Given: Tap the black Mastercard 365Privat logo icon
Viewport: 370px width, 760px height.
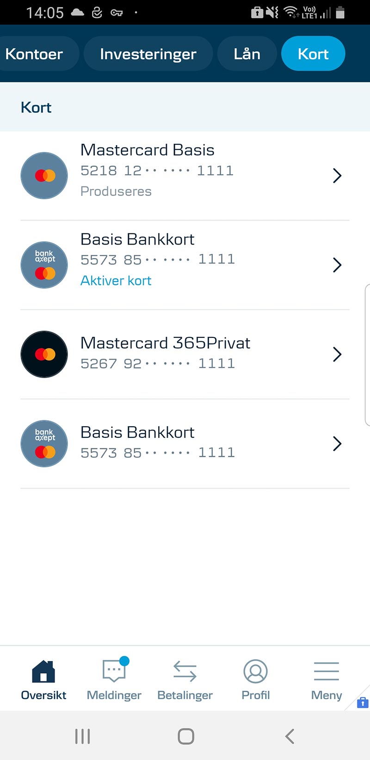Looking at the screenshot, I should 44,354.
